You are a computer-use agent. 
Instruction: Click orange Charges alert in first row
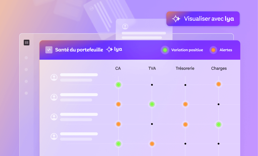click(218, 84)
